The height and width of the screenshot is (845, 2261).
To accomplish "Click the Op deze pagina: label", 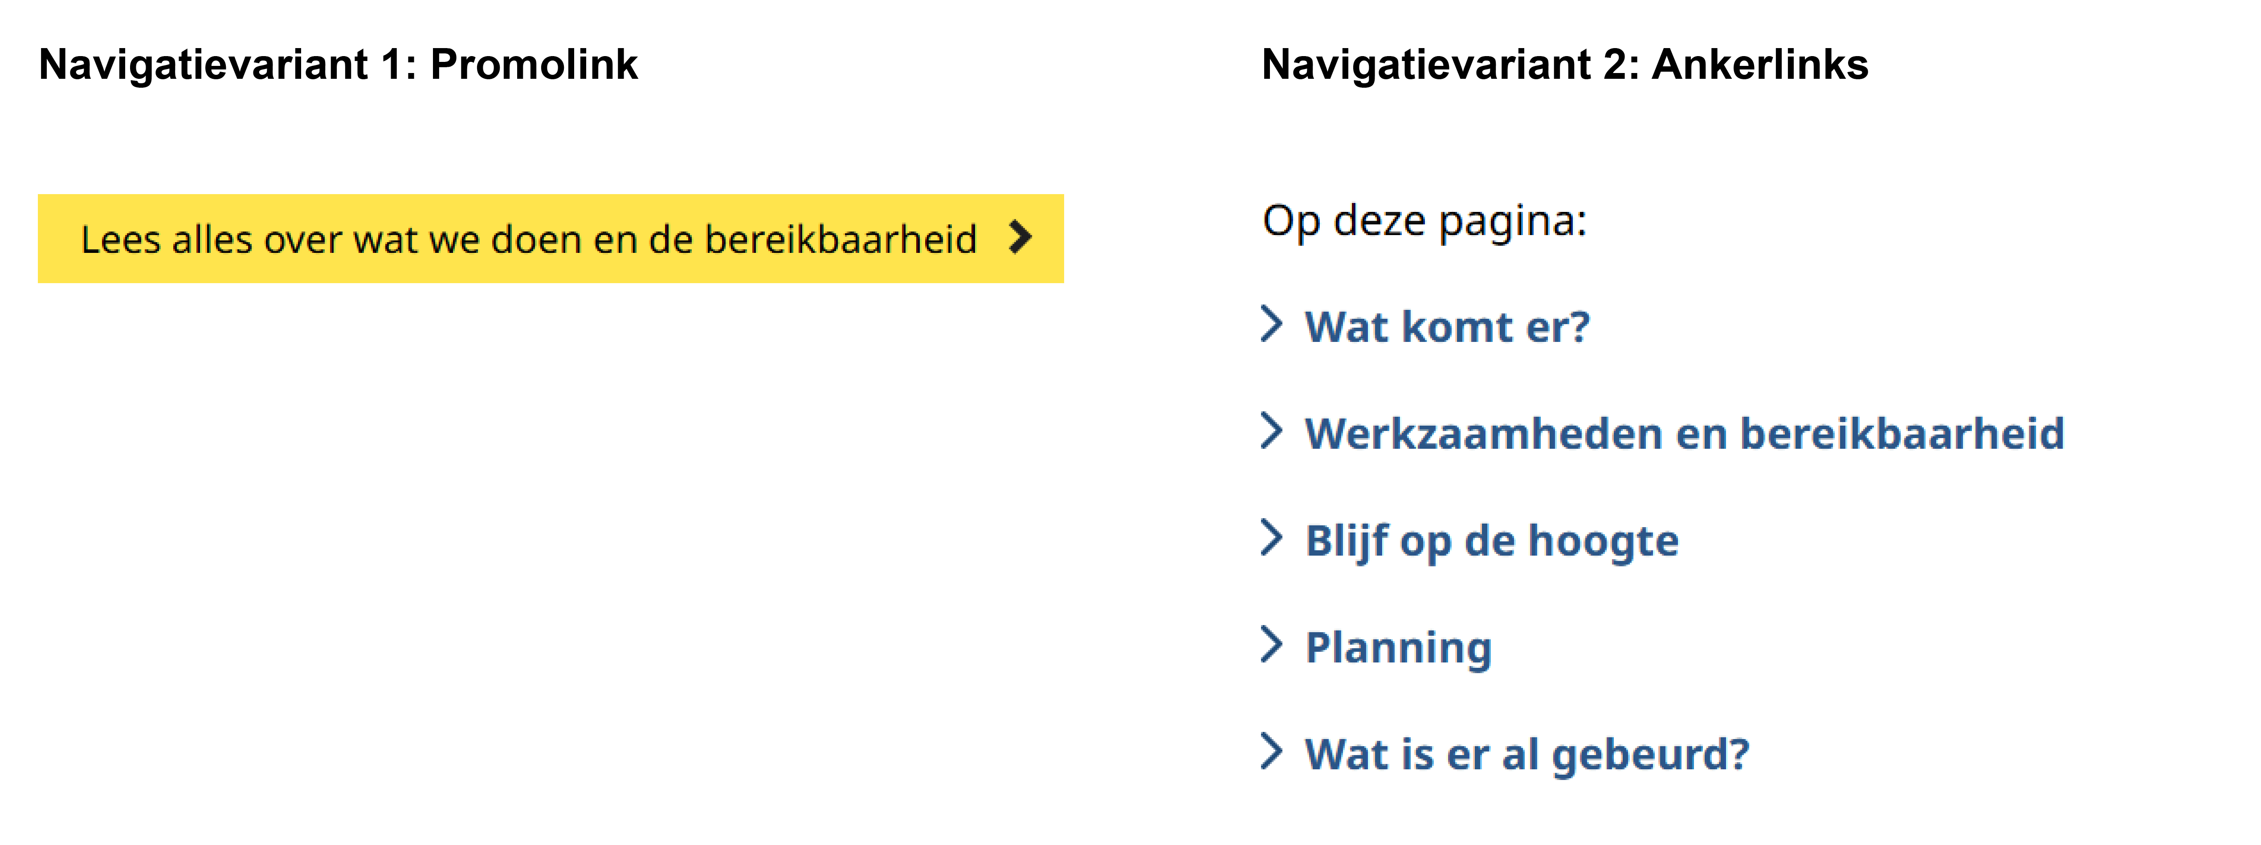I will [x=1423, y=219].
